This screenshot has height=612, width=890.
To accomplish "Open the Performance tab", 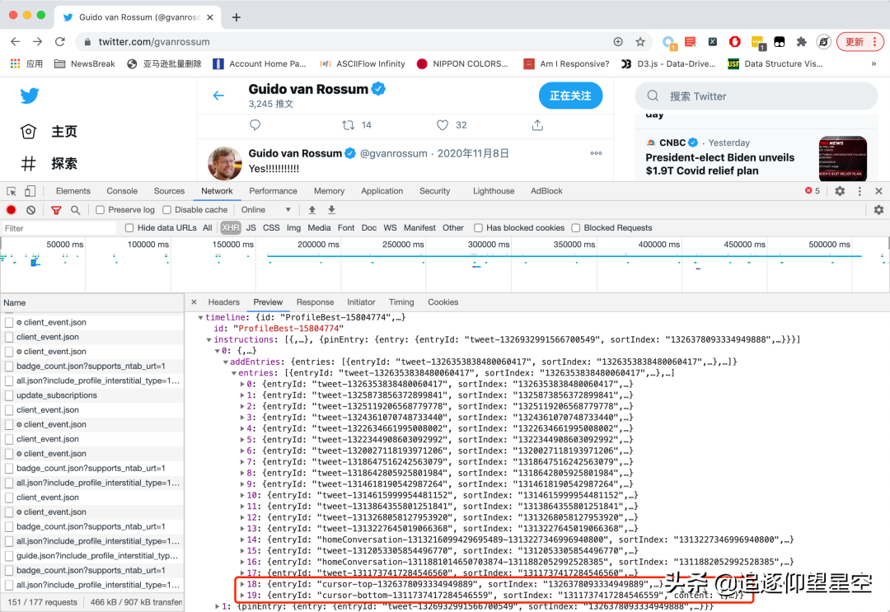I will tap(273, 191).
